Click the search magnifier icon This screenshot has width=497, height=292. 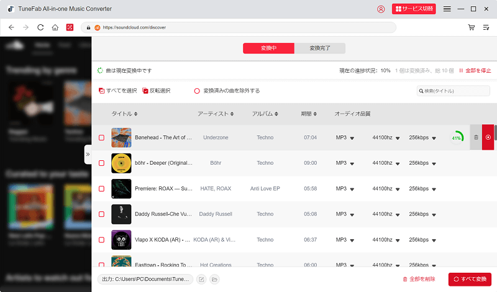[x=421, y=91]
